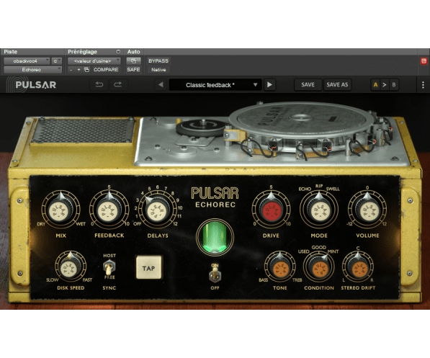430x358 pixels.
Task: Toggle the BYPASS button
Action: pyautogui.click(x=158, y=61)
